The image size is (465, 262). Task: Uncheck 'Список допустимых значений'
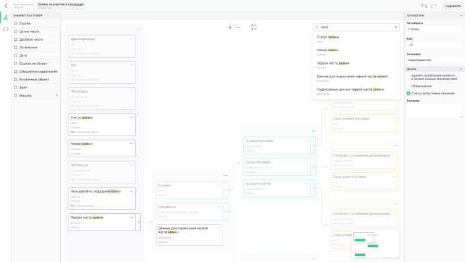(x=409, y=93)
